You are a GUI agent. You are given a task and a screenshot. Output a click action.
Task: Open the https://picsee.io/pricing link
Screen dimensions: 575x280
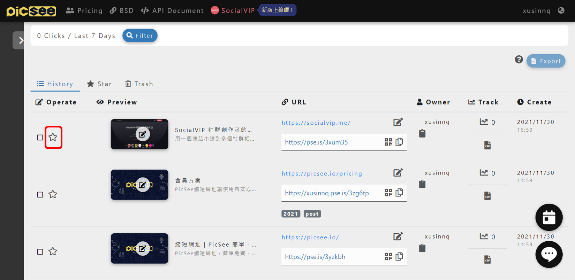[x=322, y=173]
